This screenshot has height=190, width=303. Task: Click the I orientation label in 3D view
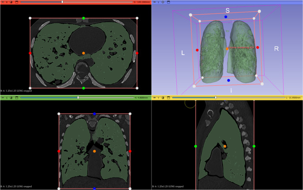tap(231, 90)
